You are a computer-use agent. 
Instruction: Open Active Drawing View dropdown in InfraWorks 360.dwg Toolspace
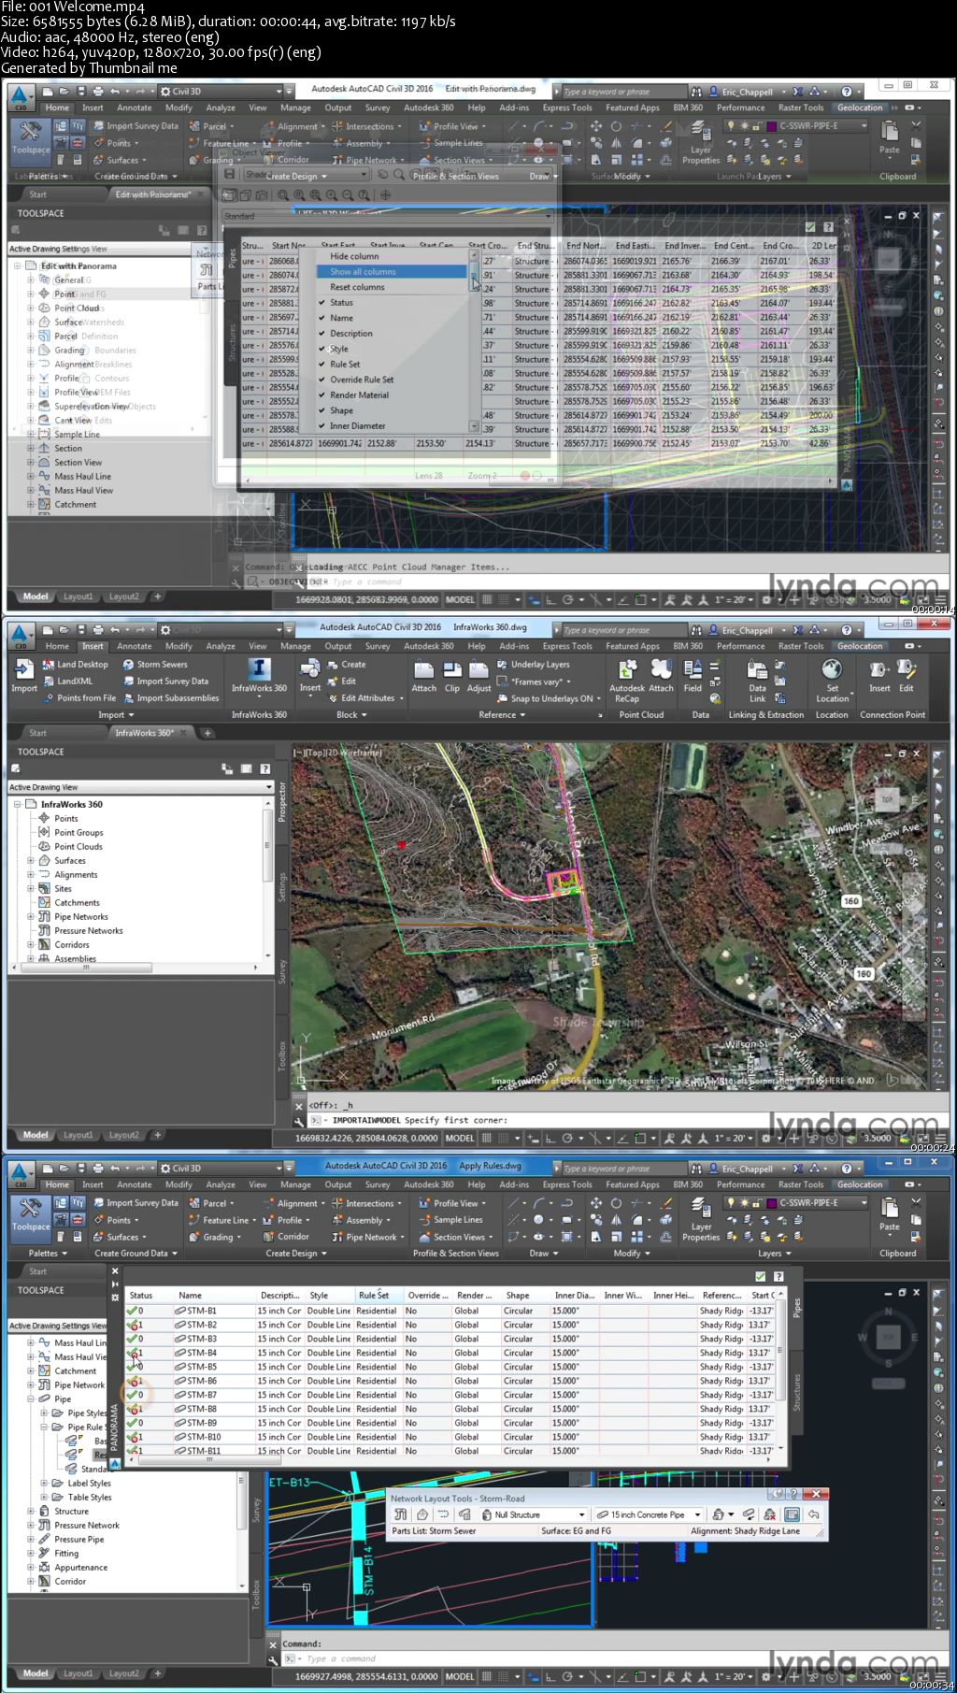click(x=269, y=787)
